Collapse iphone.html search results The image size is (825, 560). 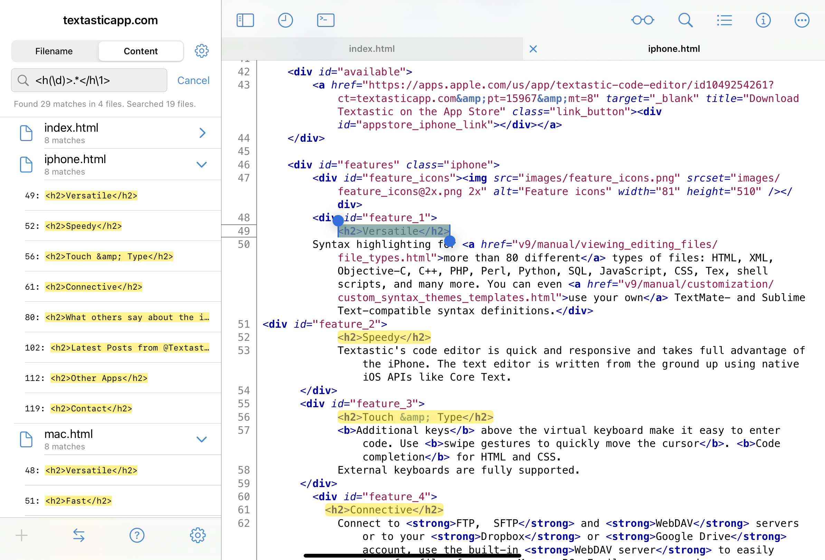[x=202, y=165]
